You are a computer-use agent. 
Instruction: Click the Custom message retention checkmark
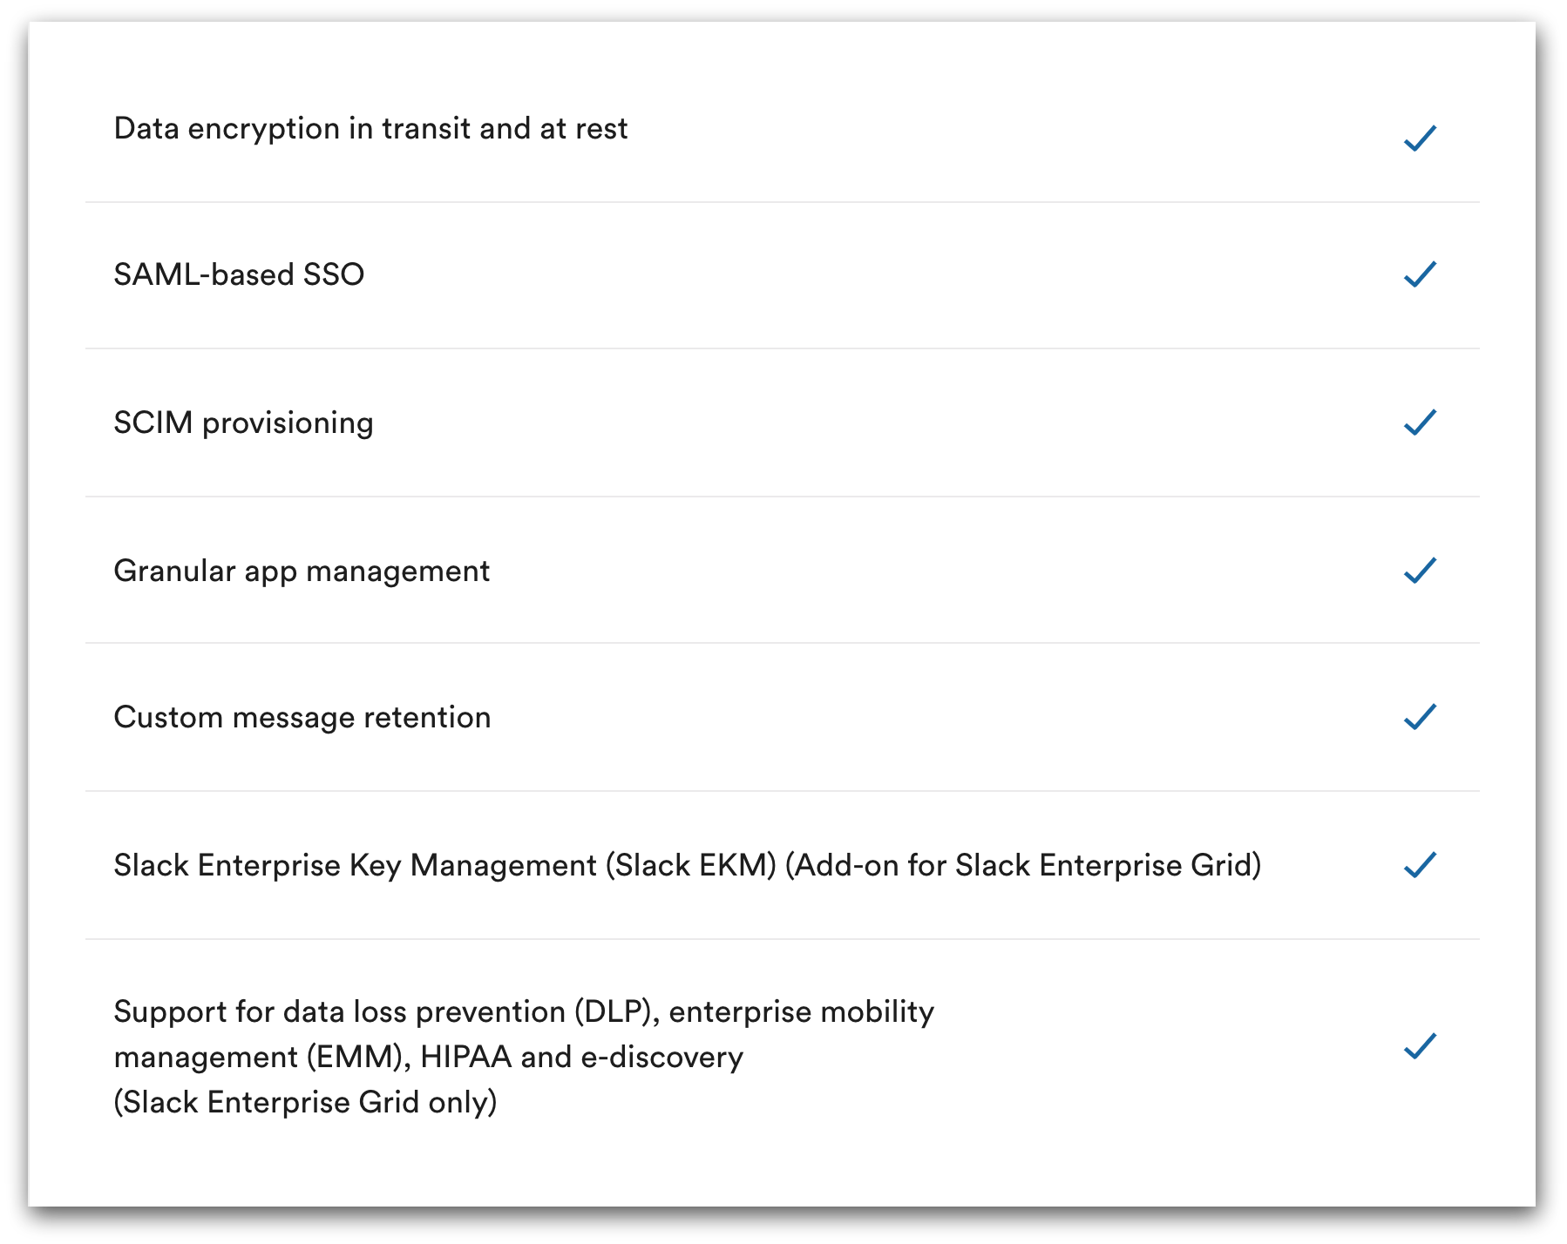[x=1420, y=717]
